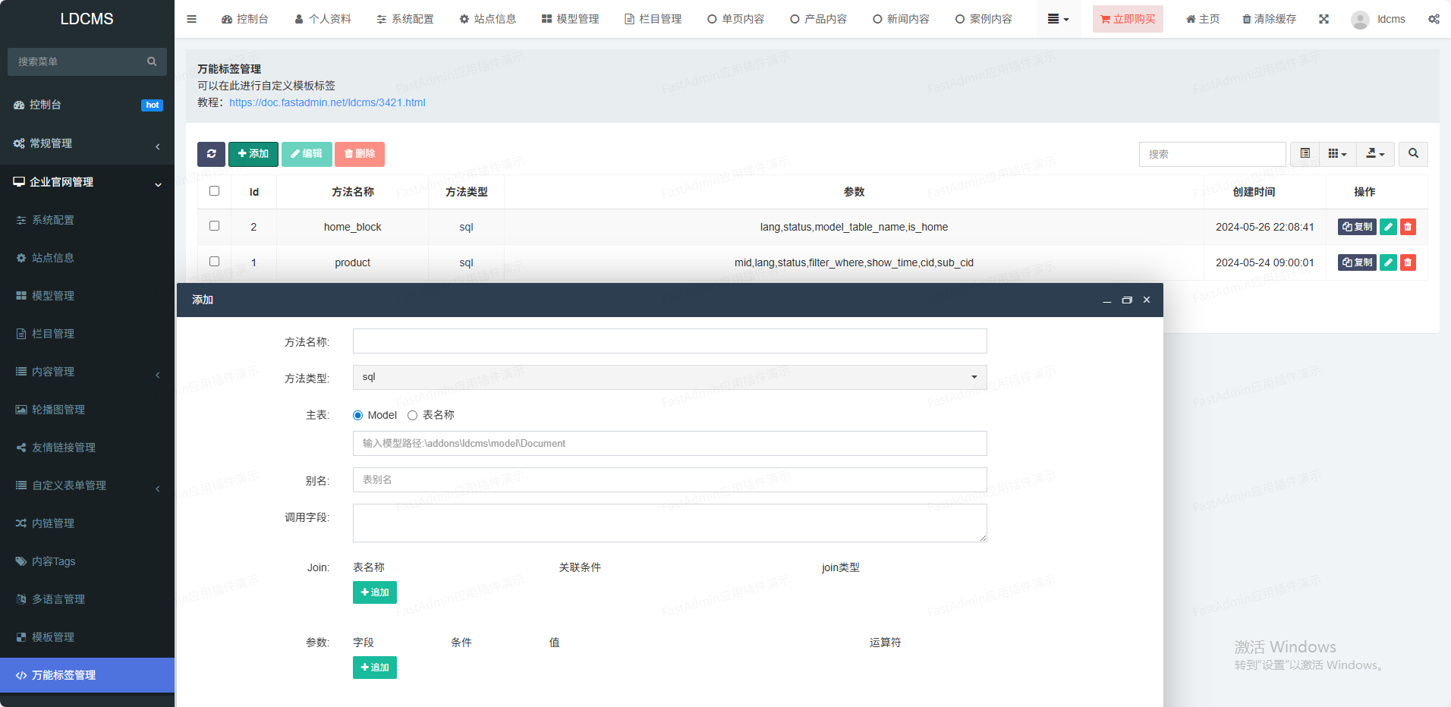Viewport: 1451px width, 707px height.
Task: Click the green edit icon for home_block row
Action: click(x=1388, y=227)
